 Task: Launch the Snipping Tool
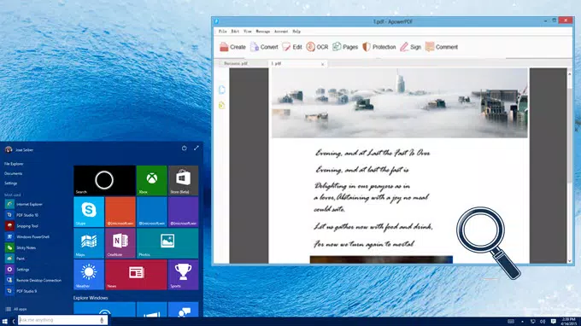[x=22, y=226]
